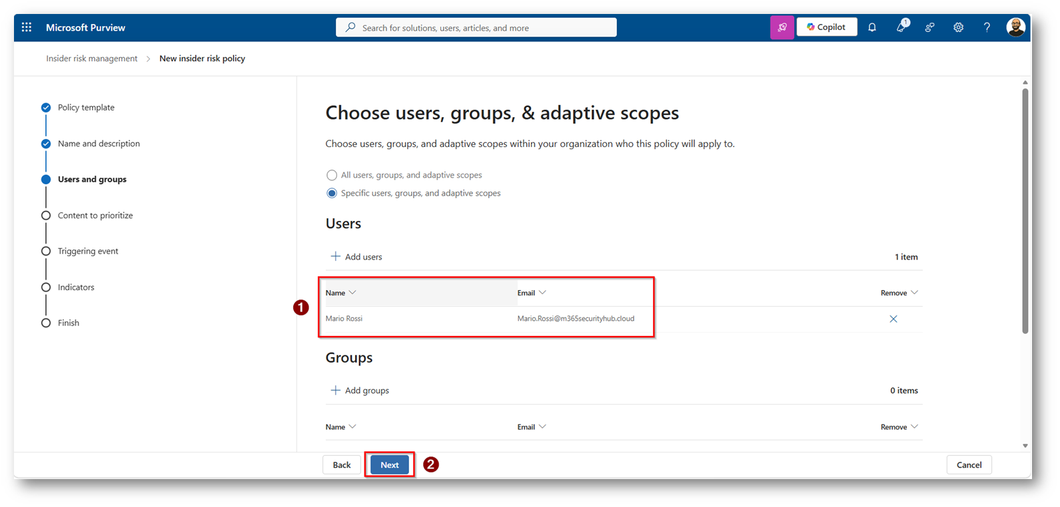Click the search box at the top

click(x=476, y=27)
